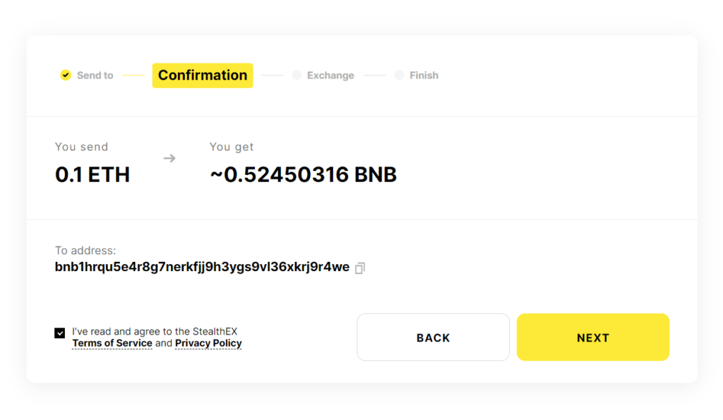Copy the BNB destination address
Image resolution: width=723 pixels, height=420 pixels.
tap(360, 268)
